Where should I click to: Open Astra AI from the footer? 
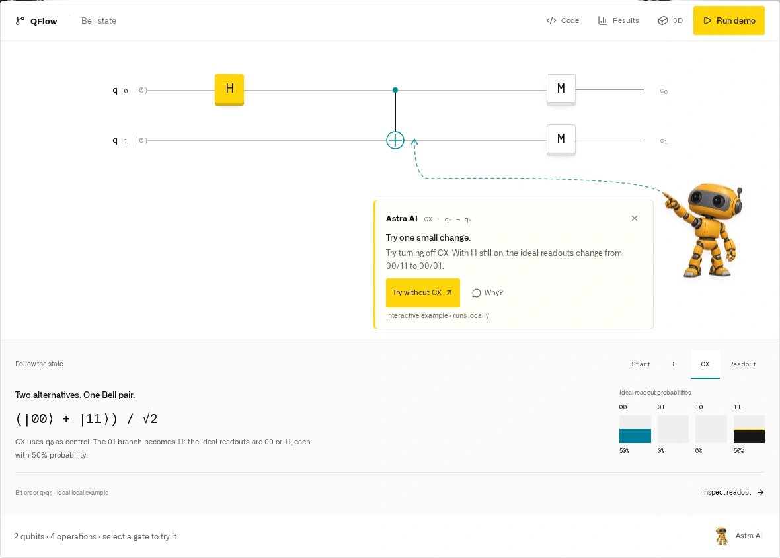pyautogui.click(x=739, y=536)
